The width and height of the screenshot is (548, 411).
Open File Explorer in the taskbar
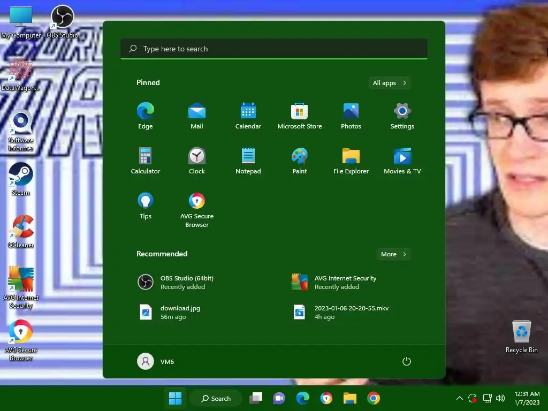(x=350, y=398)
